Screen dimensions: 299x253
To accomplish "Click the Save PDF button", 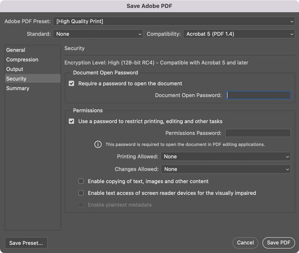I will tap(279, 243).
